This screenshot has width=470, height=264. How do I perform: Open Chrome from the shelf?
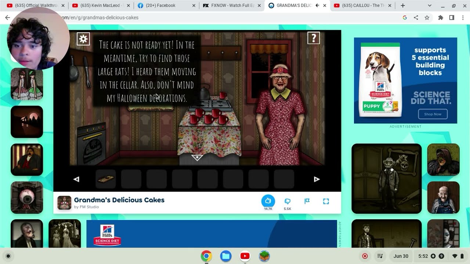click(206, 256)
